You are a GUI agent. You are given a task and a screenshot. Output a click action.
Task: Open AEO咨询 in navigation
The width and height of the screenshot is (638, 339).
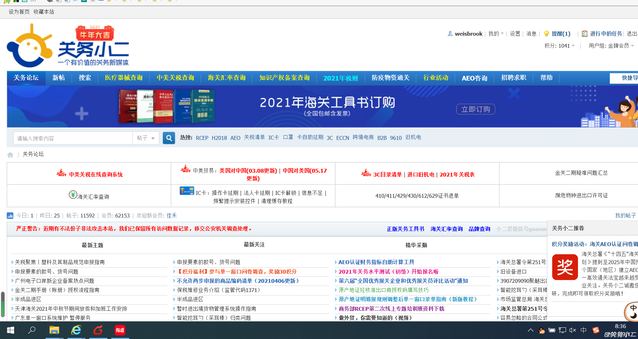pyautogui.click(x=475, y=78)
